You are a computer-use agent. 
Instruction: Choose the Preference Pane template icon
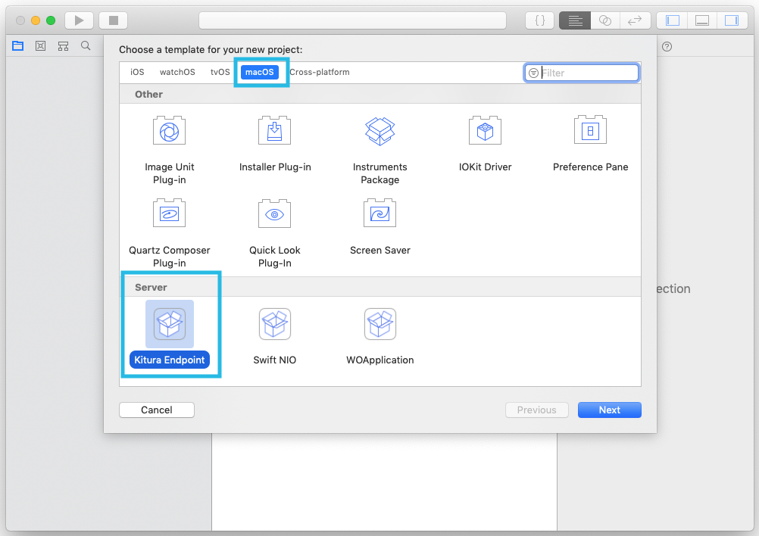pos(590,130)
